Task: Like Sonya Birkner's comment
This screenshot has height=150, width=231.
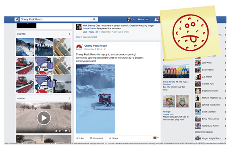Action: (x=85, y=32)
